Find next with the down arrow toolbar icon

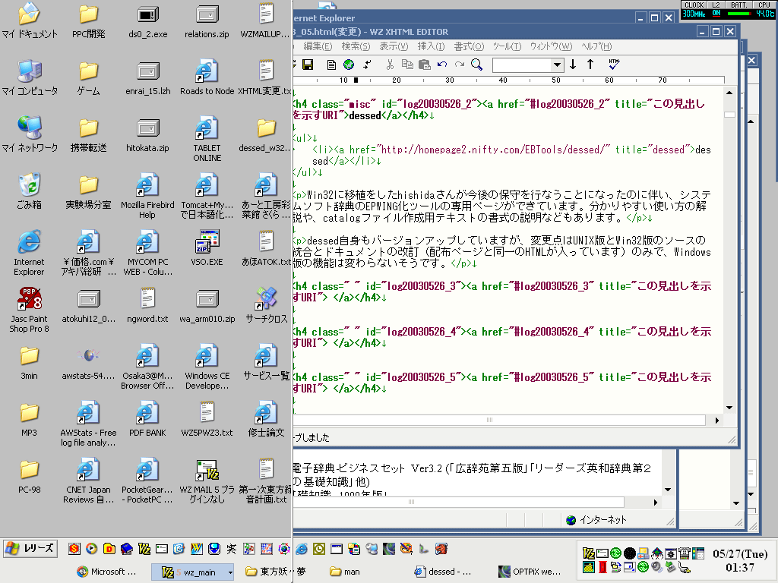573,65
